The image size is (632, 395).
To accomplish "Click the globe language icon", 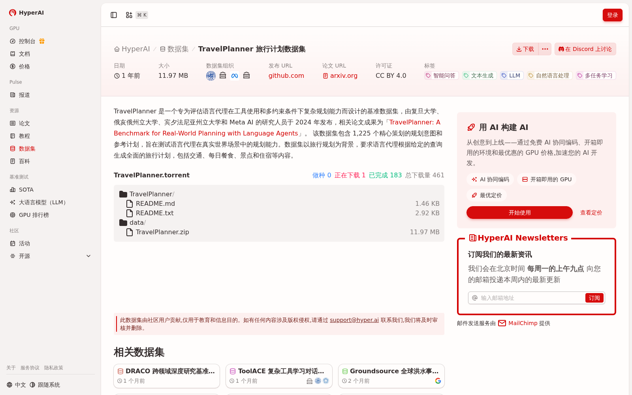I will [x=9, y=385].
